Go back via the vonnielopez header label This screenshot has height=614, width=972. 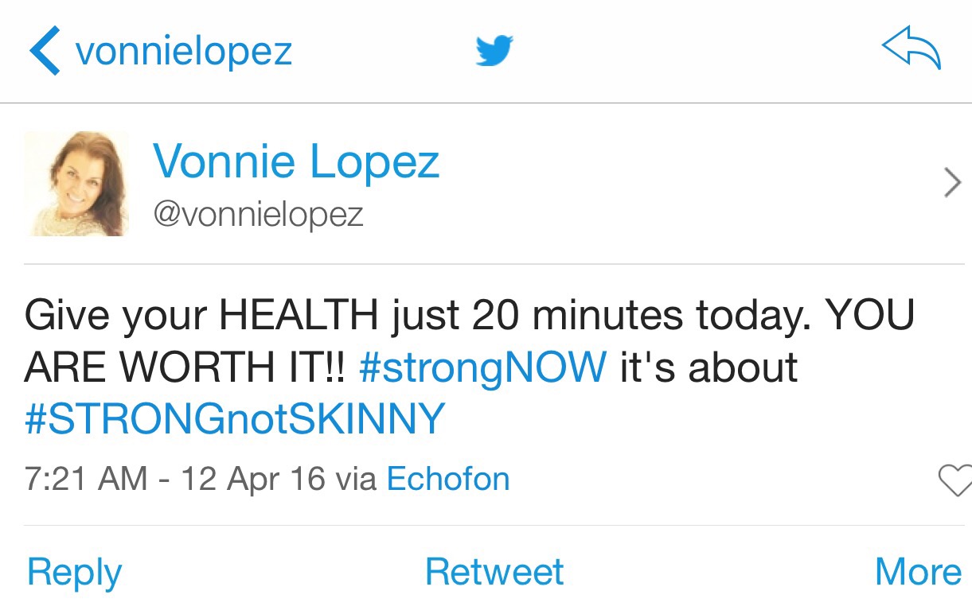[x=184, y=52]
